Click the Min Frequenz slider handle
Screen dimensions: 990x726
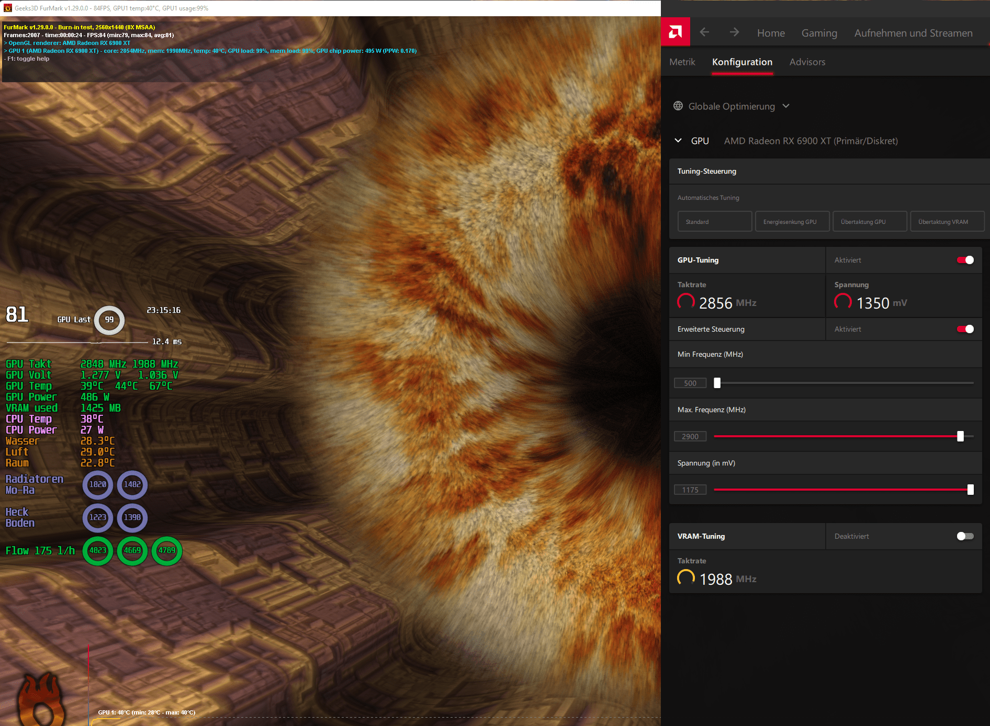point(717,383)
